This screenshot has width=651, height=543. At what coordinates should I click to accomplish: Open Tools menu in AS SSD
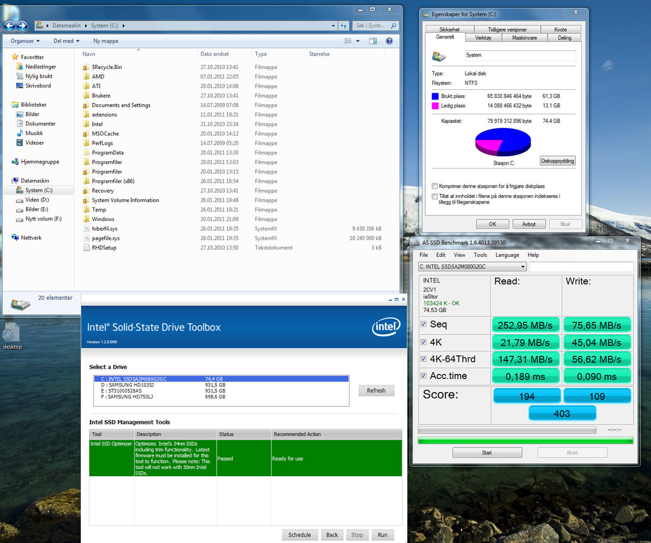(x=480, y=255)
